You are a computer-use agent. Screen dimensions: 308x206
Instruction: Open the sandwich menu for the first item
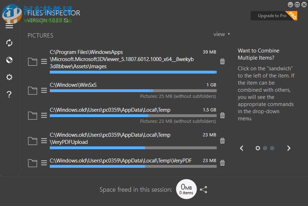[x=44, y=61]
